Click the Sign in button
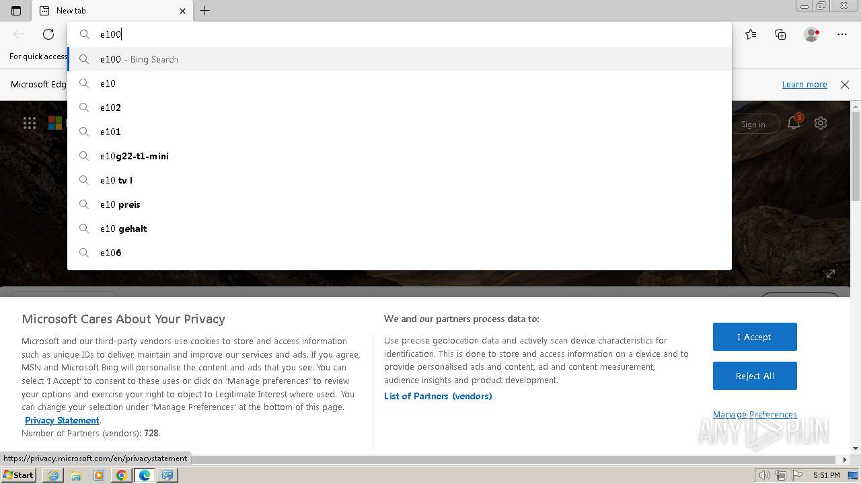Screen dimensions: 861x484 click(x=753, y=124)
